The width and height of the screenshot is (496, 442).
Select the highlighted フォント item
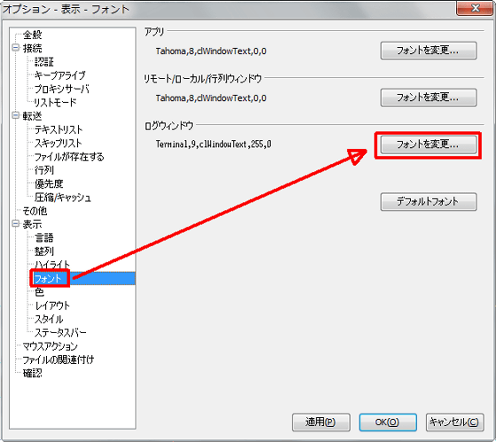(48, 278)
